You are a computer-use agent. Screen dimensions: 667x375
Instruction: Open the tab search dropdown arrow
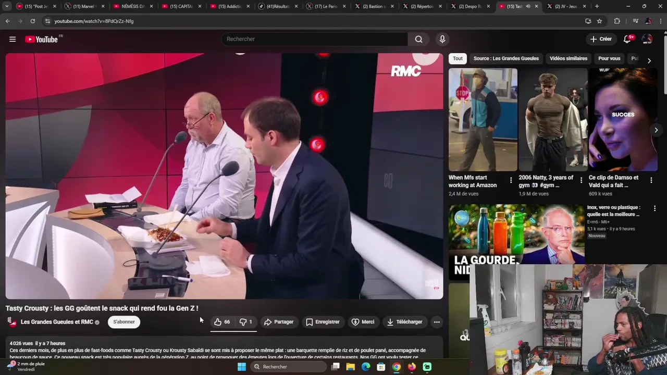pos(7,6)
